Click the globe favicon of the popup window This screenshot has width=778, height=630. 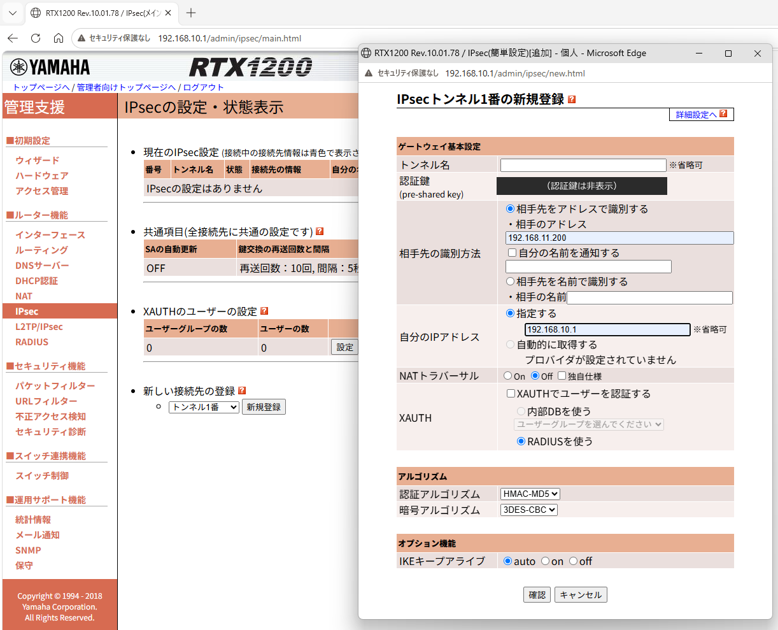pyautogui.click(x=366, y=53)
